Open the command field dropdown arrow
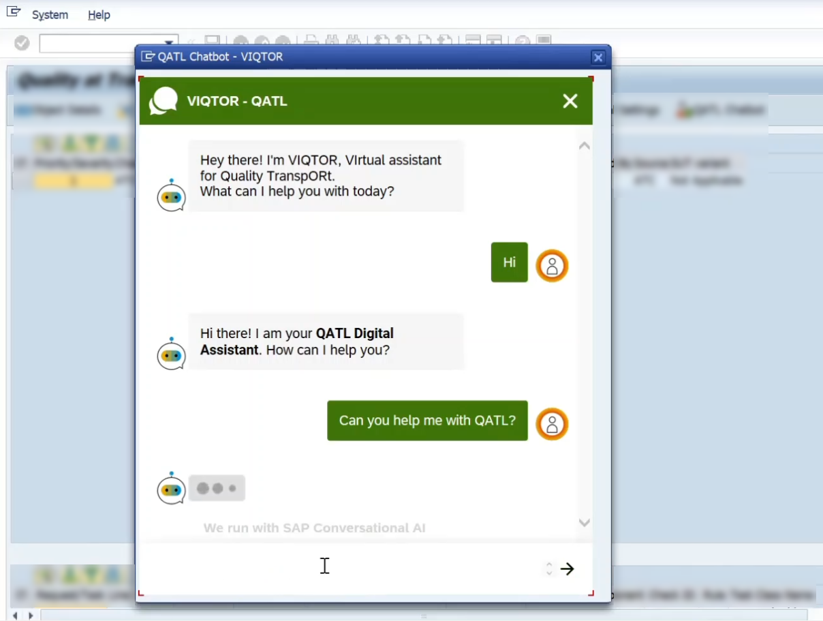823x621 pixels. (168, 42)
